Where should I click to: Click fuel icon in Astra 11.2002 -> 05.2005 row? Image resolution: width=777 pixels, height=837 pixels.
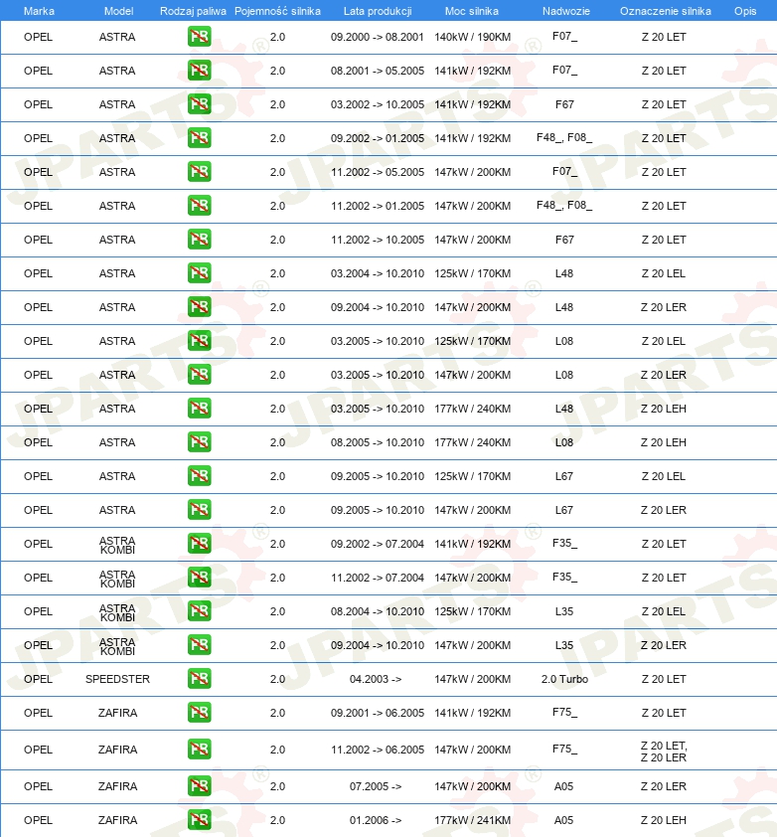tap(199, 172)
